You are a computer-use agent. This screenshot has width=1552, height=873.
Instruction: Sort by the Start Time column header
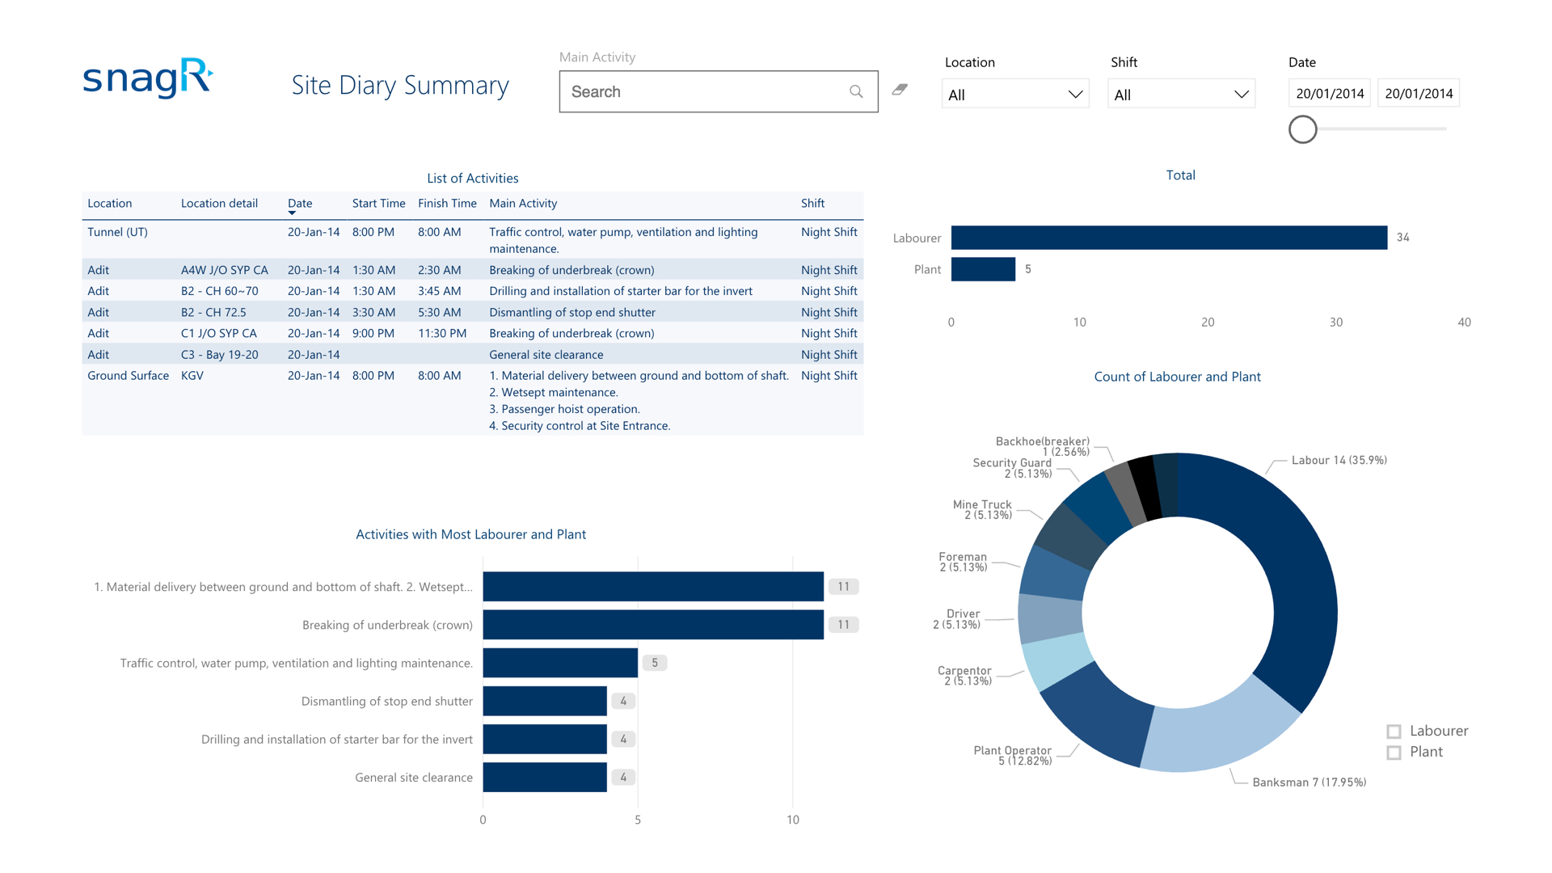tap(378, 203)
